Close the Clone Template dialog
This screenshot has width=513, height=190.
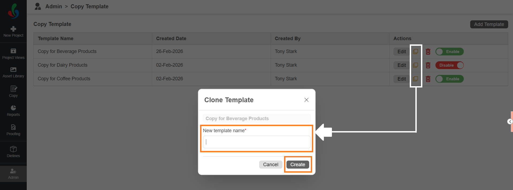click(307, 100)
